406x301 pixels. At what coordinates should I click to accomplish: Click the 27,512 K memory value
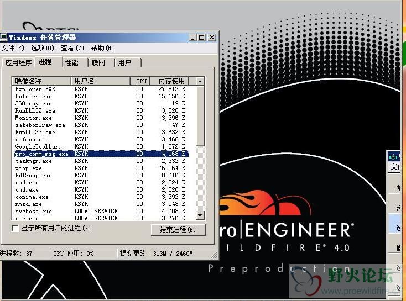coord(172,89)
